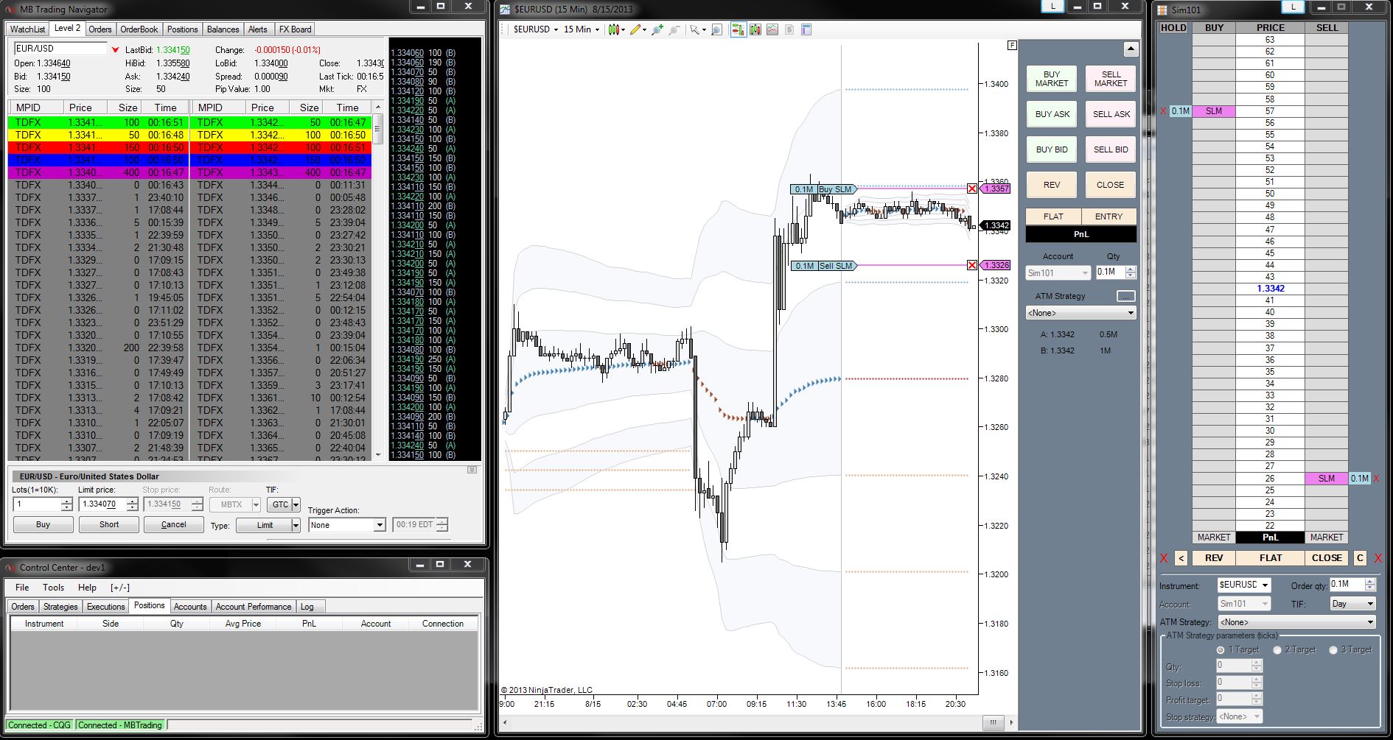Click the Cancel button in order entry
This screenshot has height=740, width=1393.
pos(173,524)
